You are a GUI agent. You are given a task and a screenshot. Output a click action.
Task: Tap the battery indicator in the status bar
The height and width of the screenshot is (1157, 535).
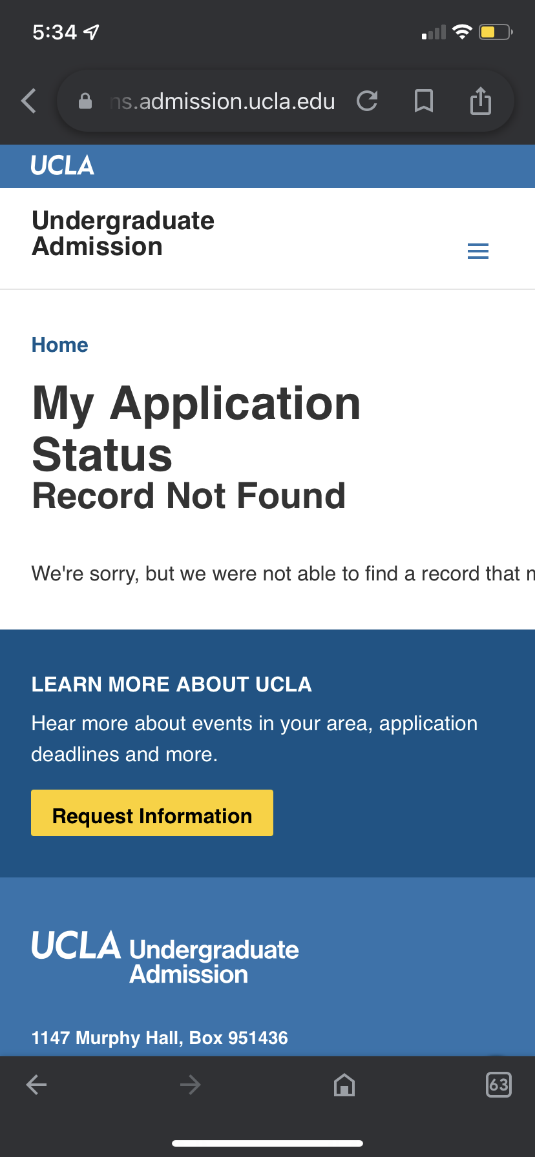click(495, 32)
